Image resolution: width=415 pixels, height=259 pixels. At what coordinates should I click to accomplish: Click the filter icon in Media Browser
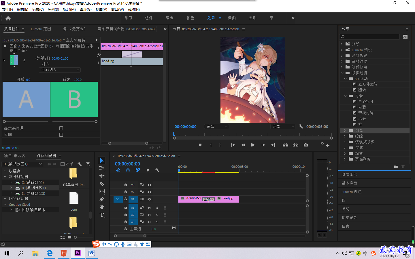[x=88, y=164]
